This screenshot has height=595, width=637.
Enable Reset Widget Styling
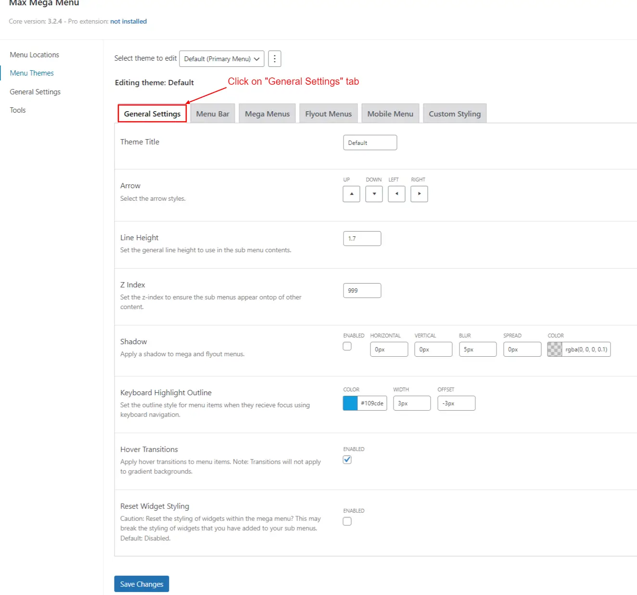(347, 521)
